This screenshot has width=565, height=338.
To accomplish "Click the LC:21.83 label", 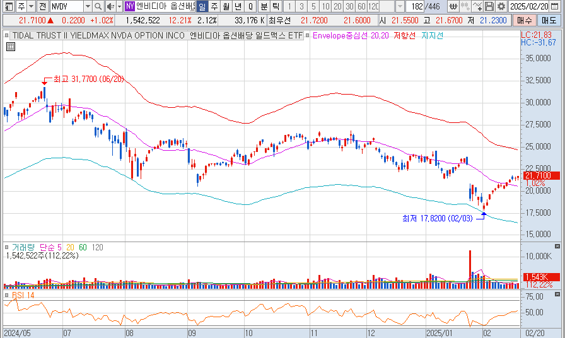I will click(536, 35).
